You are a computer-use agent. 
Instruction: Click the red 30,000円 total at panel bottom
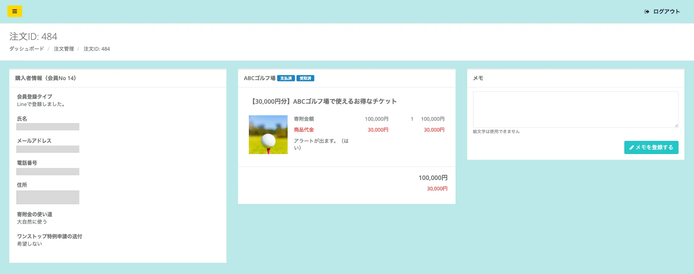437,188
